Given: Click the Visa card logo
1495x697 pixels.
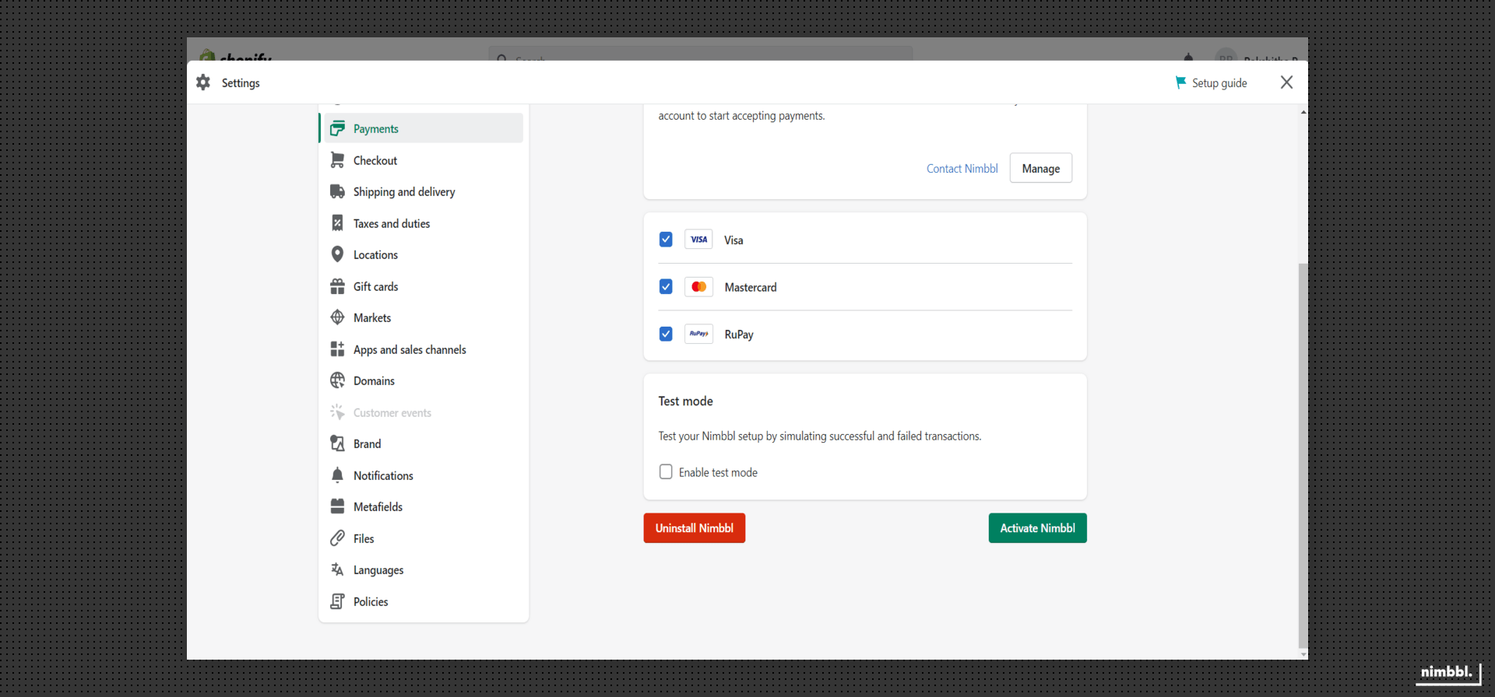Looking at the screenshot, I should [698, 240].
